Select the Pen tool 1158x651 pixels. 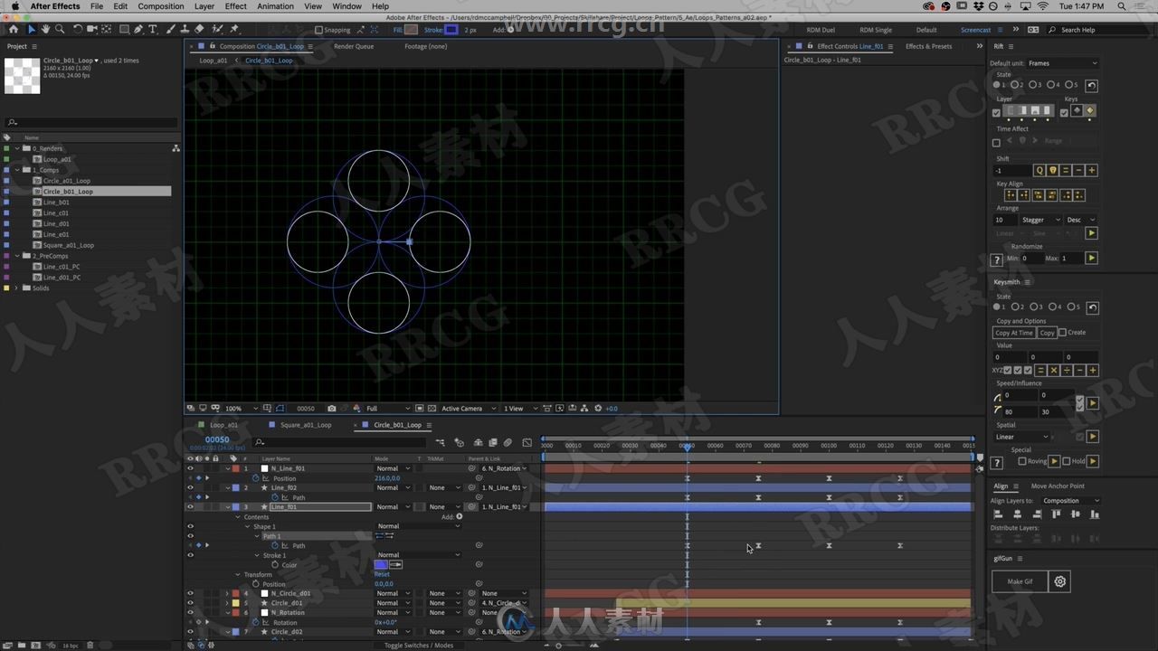[138, 29]
